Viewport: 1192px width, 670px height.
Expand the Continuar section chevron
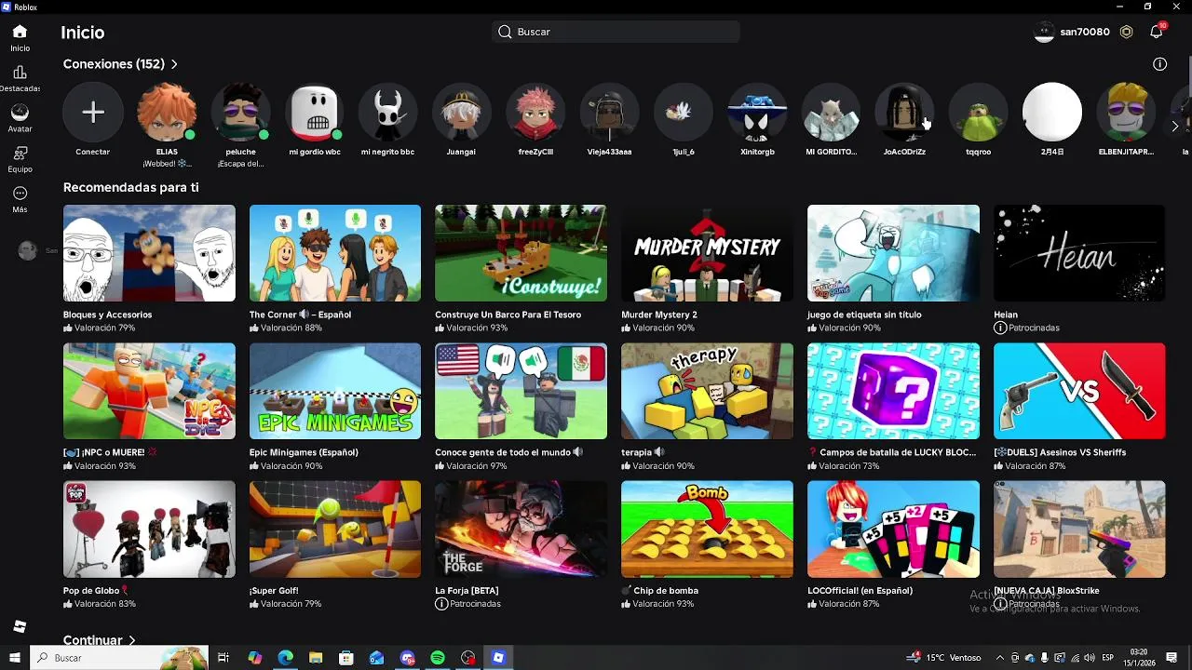(x=131, y=640)
